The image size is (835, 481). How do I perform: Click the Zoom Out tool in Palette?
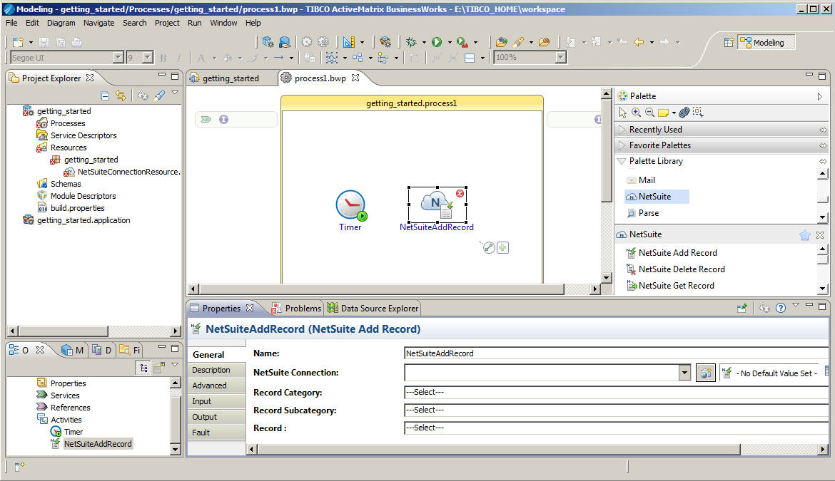pyautogui.click(x=649, y=113)
